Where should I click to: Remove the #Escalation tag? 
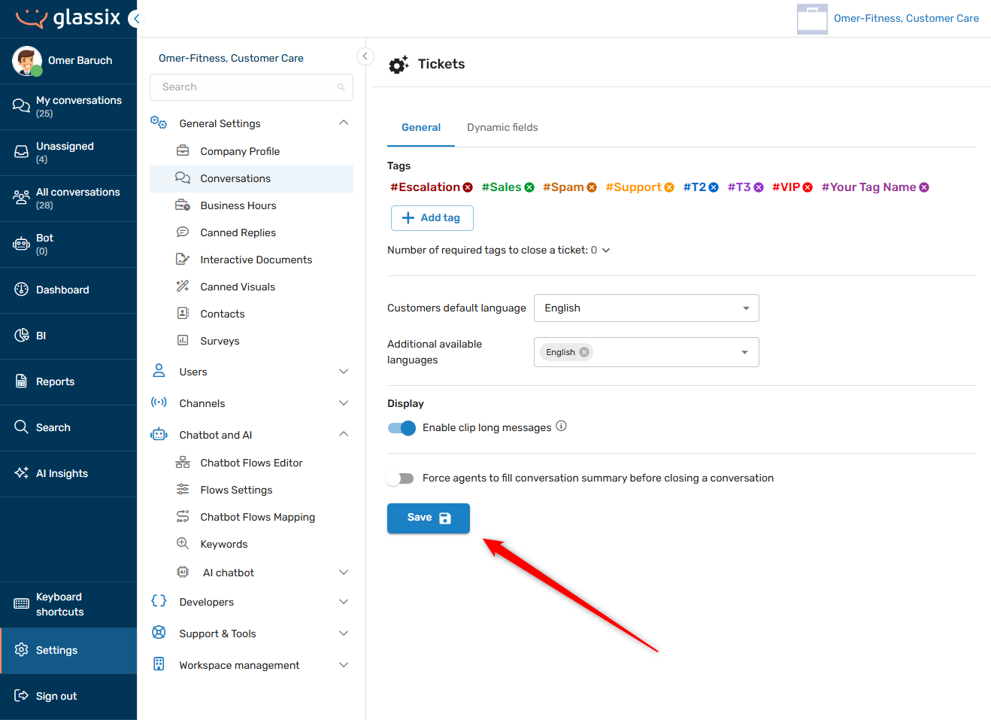[x=468, y=187]
